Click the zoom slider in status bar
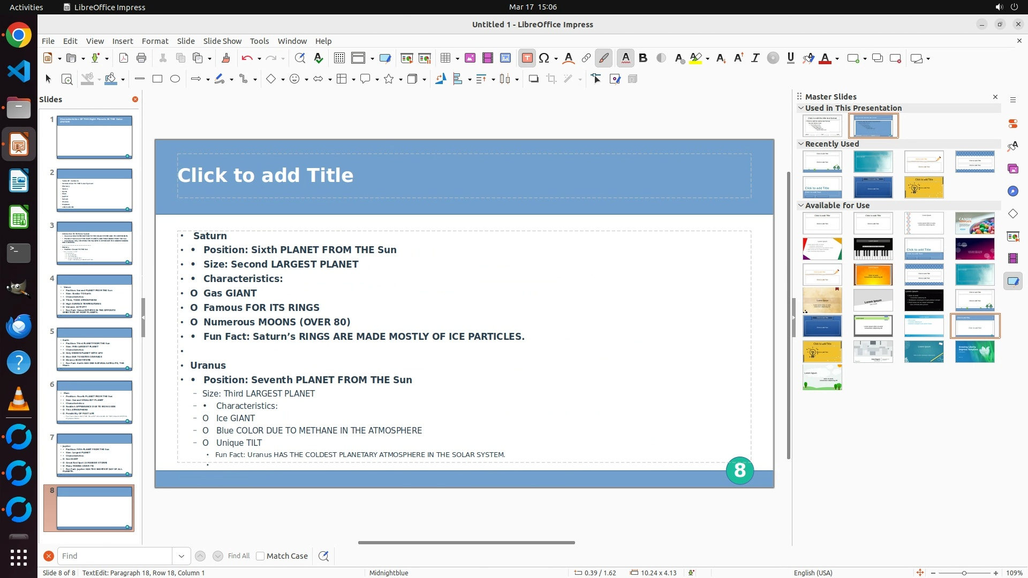This screenshot has height=578, width=1028. 964,573
